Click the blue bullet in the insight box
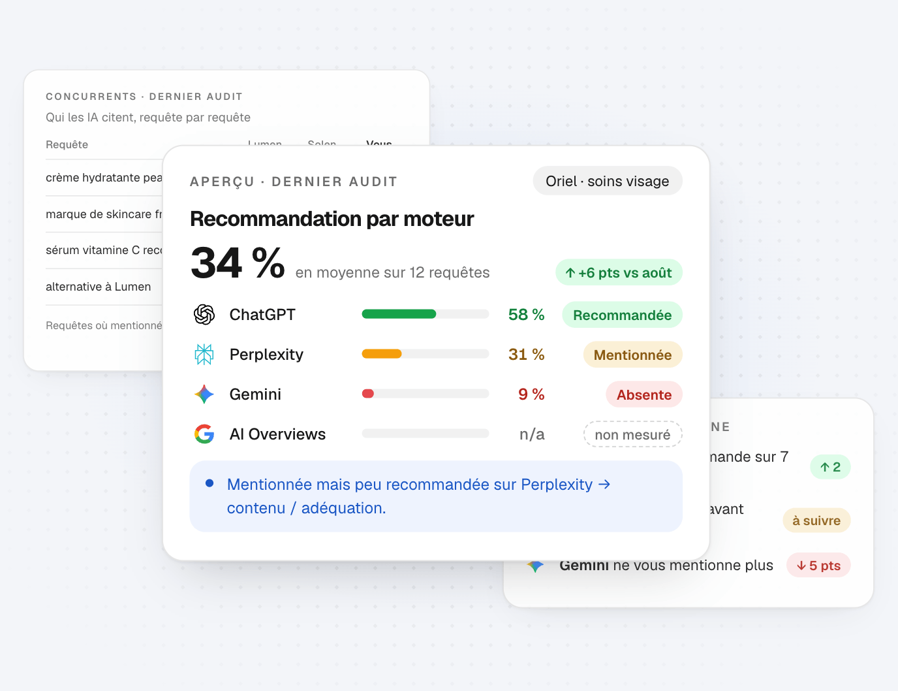This screenshot has height=691, width=898. tap(209, 483)
